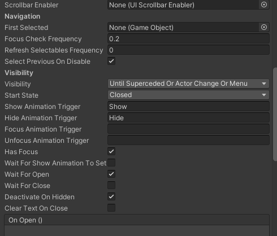
Task: Open object picker for First Selected field
Action: pyautogui.click(x=264, y=27)
